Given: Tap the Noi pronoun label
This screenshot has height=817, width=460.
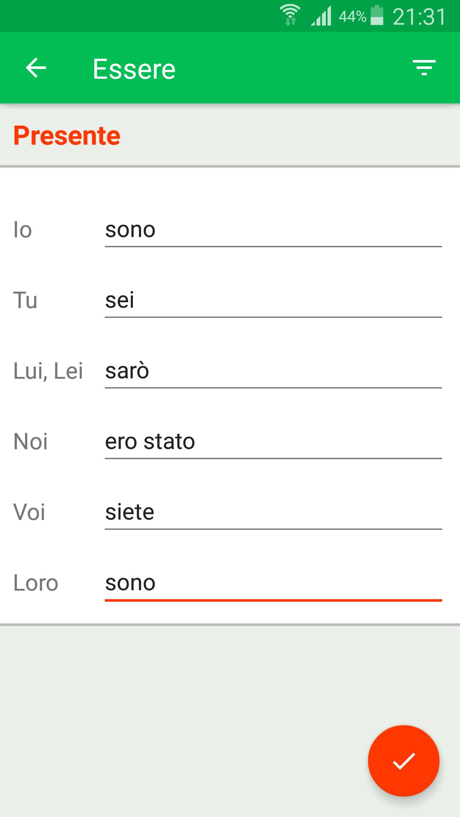Looking at the screenshot, I should point(30,441).
